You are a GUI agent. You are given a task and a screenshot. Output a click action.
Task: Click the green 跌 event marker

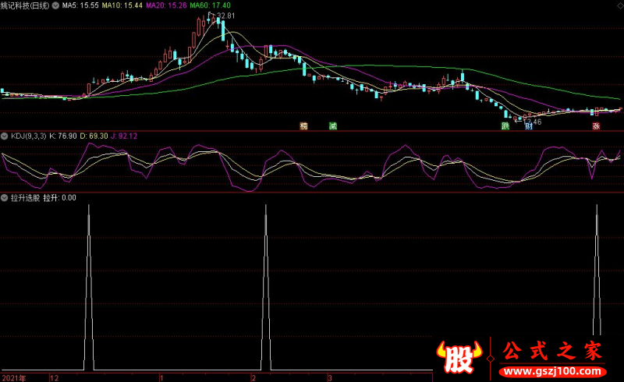click(505, 126)
